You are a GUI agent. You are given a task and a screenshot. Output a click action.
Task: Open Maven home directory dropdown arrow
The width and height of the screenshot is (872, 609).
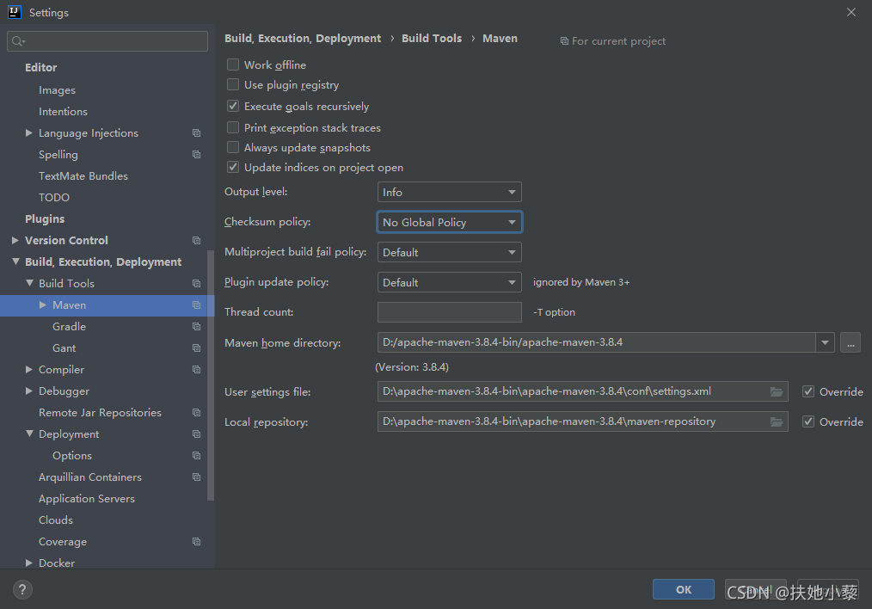(825, 342)
